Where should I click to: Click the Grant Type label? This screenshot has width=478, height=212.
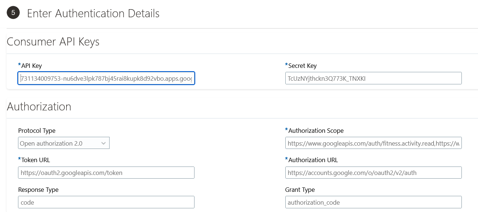point(300,190)
